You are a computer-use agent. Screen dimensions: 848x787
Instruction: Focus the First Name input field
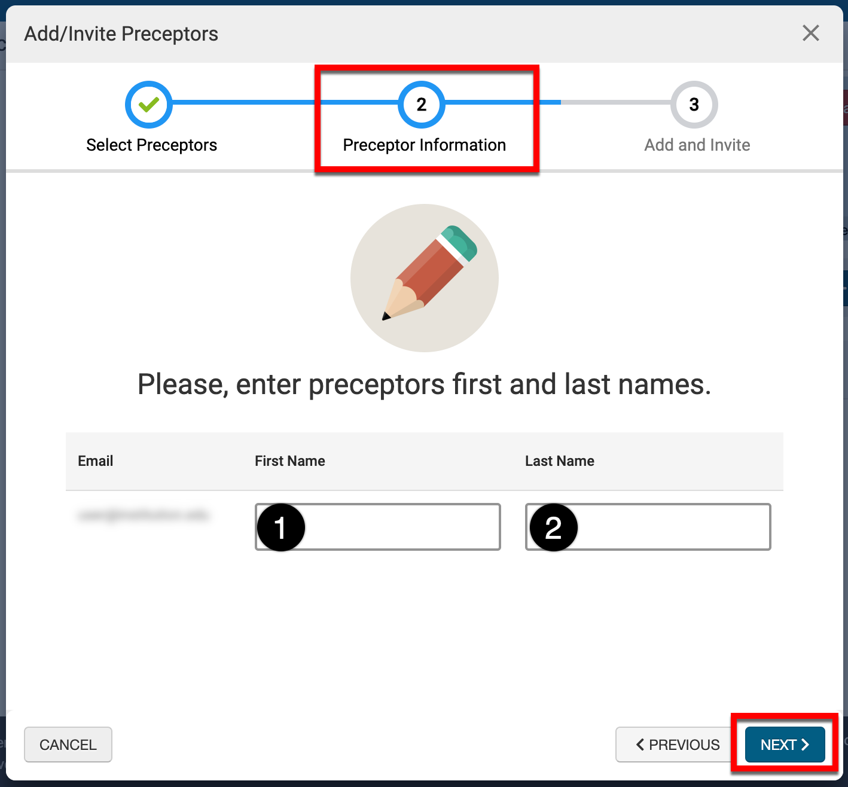coord(401,527)
